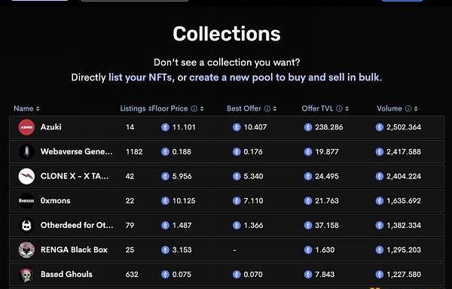
Task: Select the Listings column header
Action: tap(133, 108)
